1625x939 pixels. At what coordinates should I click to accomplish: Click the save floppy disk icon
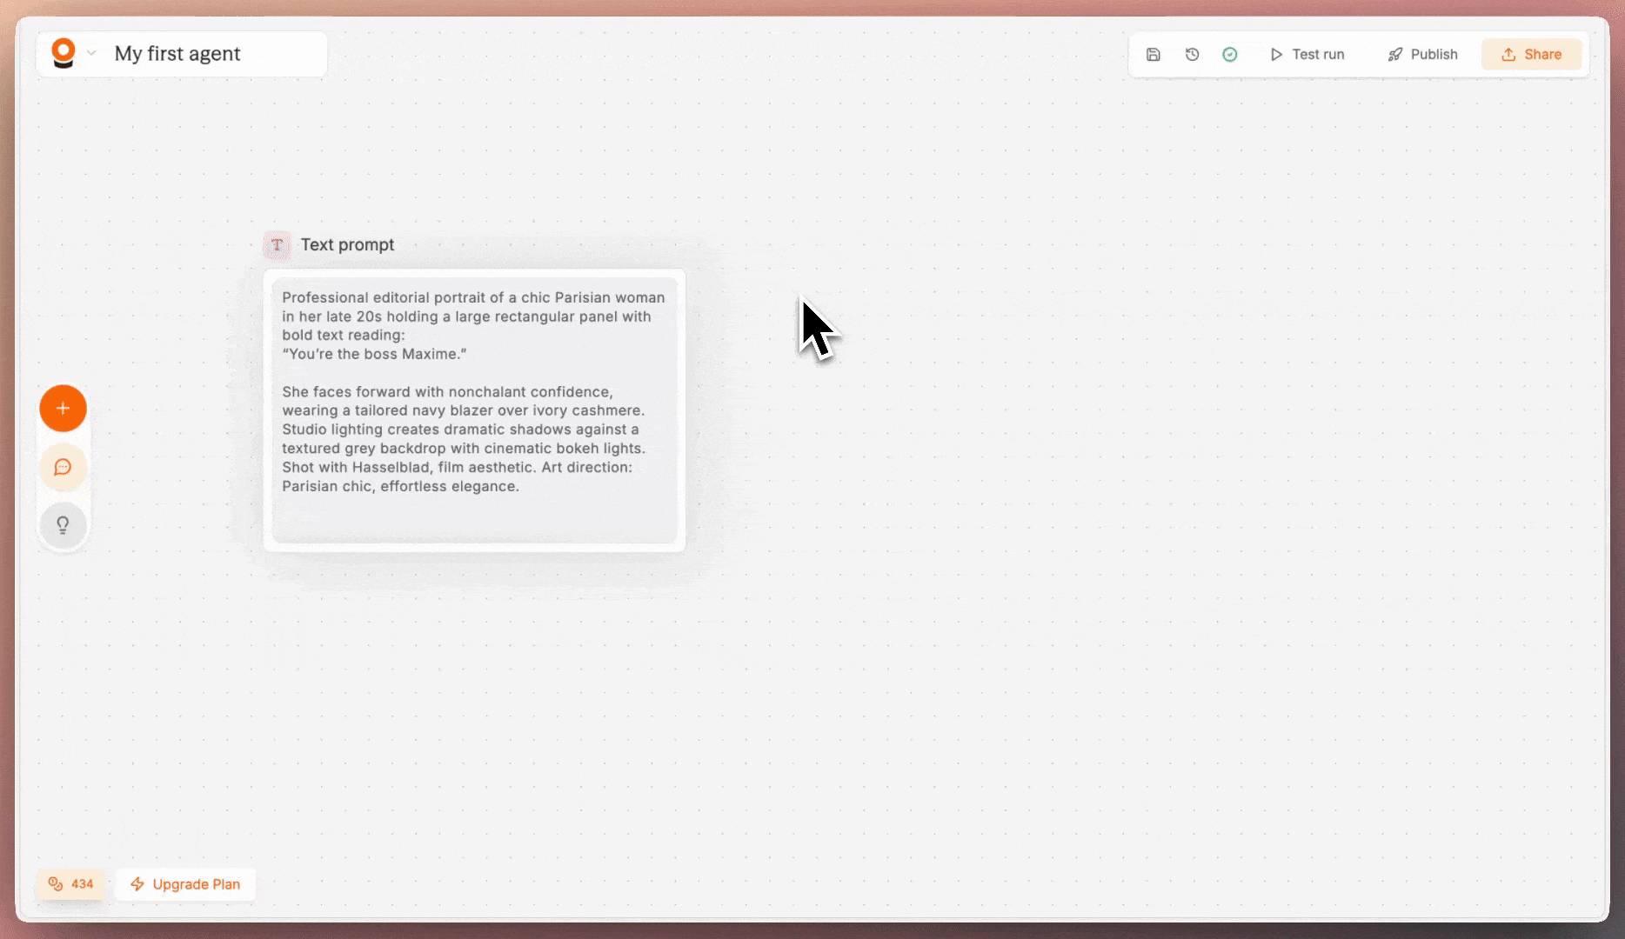click(1154, 55)
